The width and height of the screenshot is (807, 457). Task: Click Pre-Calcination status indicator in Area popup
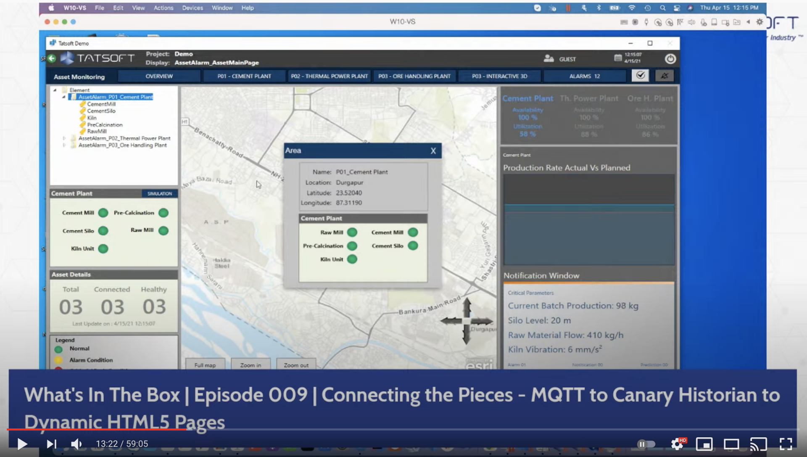tap(352, 246)
